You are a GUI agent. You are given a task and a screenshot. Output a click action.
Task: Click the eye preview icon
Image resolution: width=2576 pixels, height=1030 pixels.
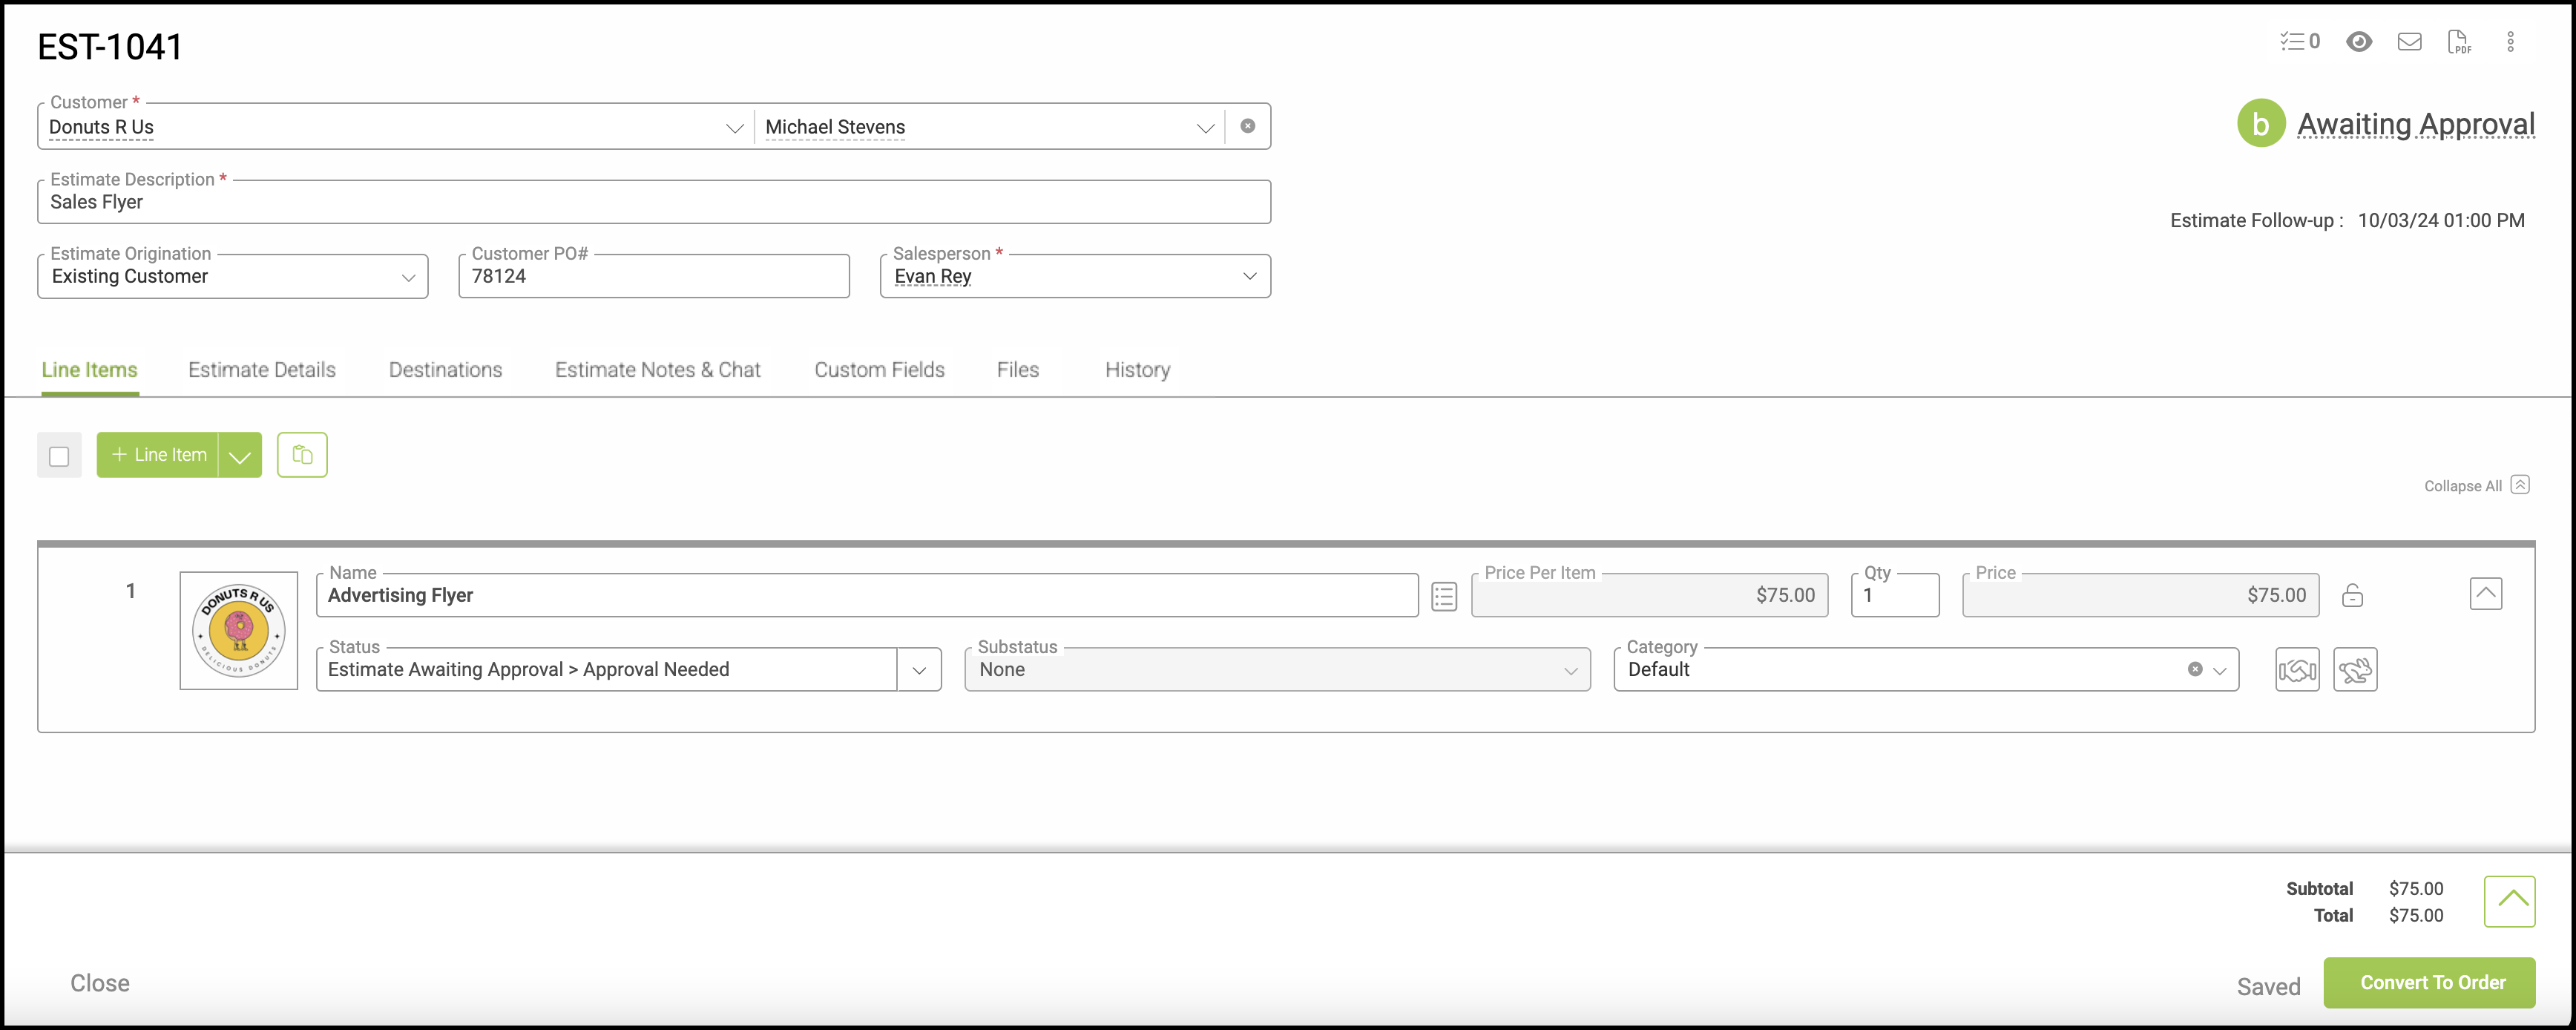[x=2359, y=41]
